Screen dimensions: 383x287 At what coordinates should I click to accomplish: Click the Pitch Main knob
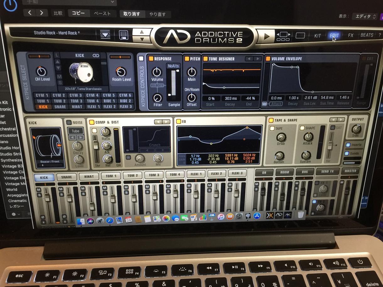191,72
